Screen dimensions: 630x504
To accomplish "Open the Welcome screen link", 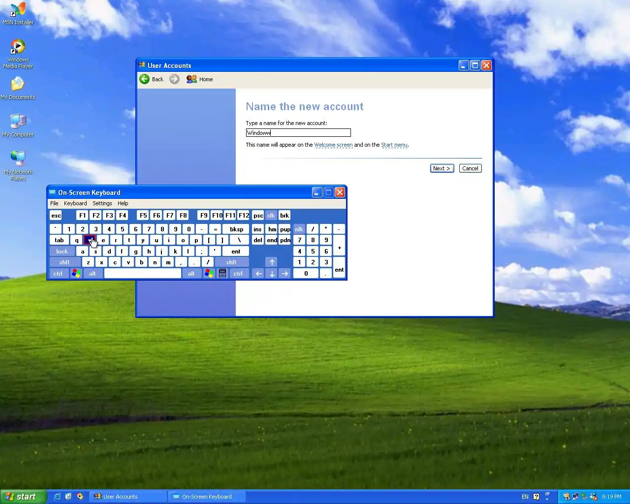I will [333, 145].
